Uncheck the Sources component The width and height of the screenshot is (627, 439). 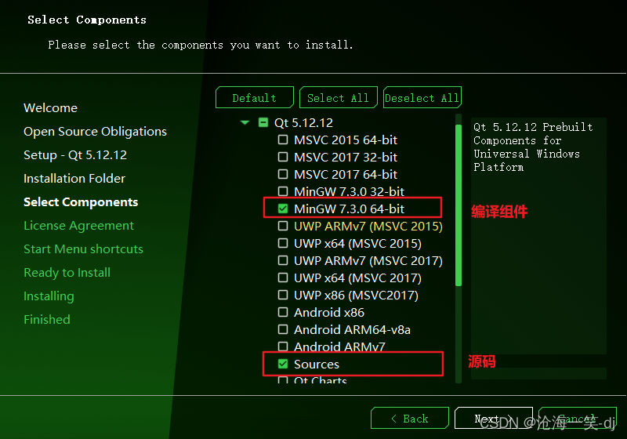tap(283, 364)
